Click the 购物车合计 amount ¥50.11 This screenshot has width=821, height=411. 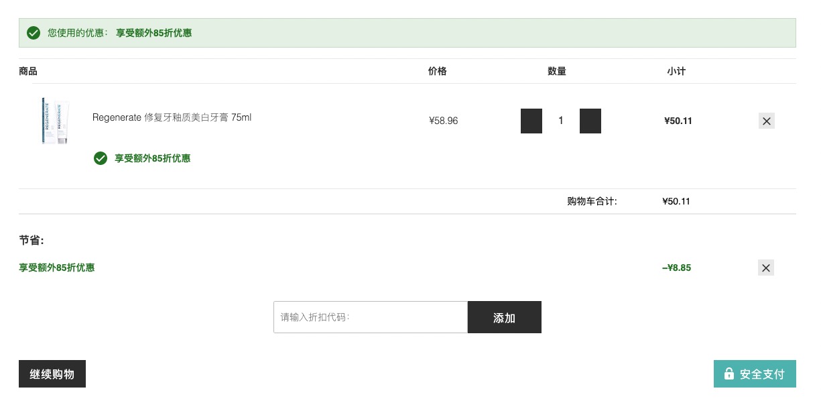(676, 201)
